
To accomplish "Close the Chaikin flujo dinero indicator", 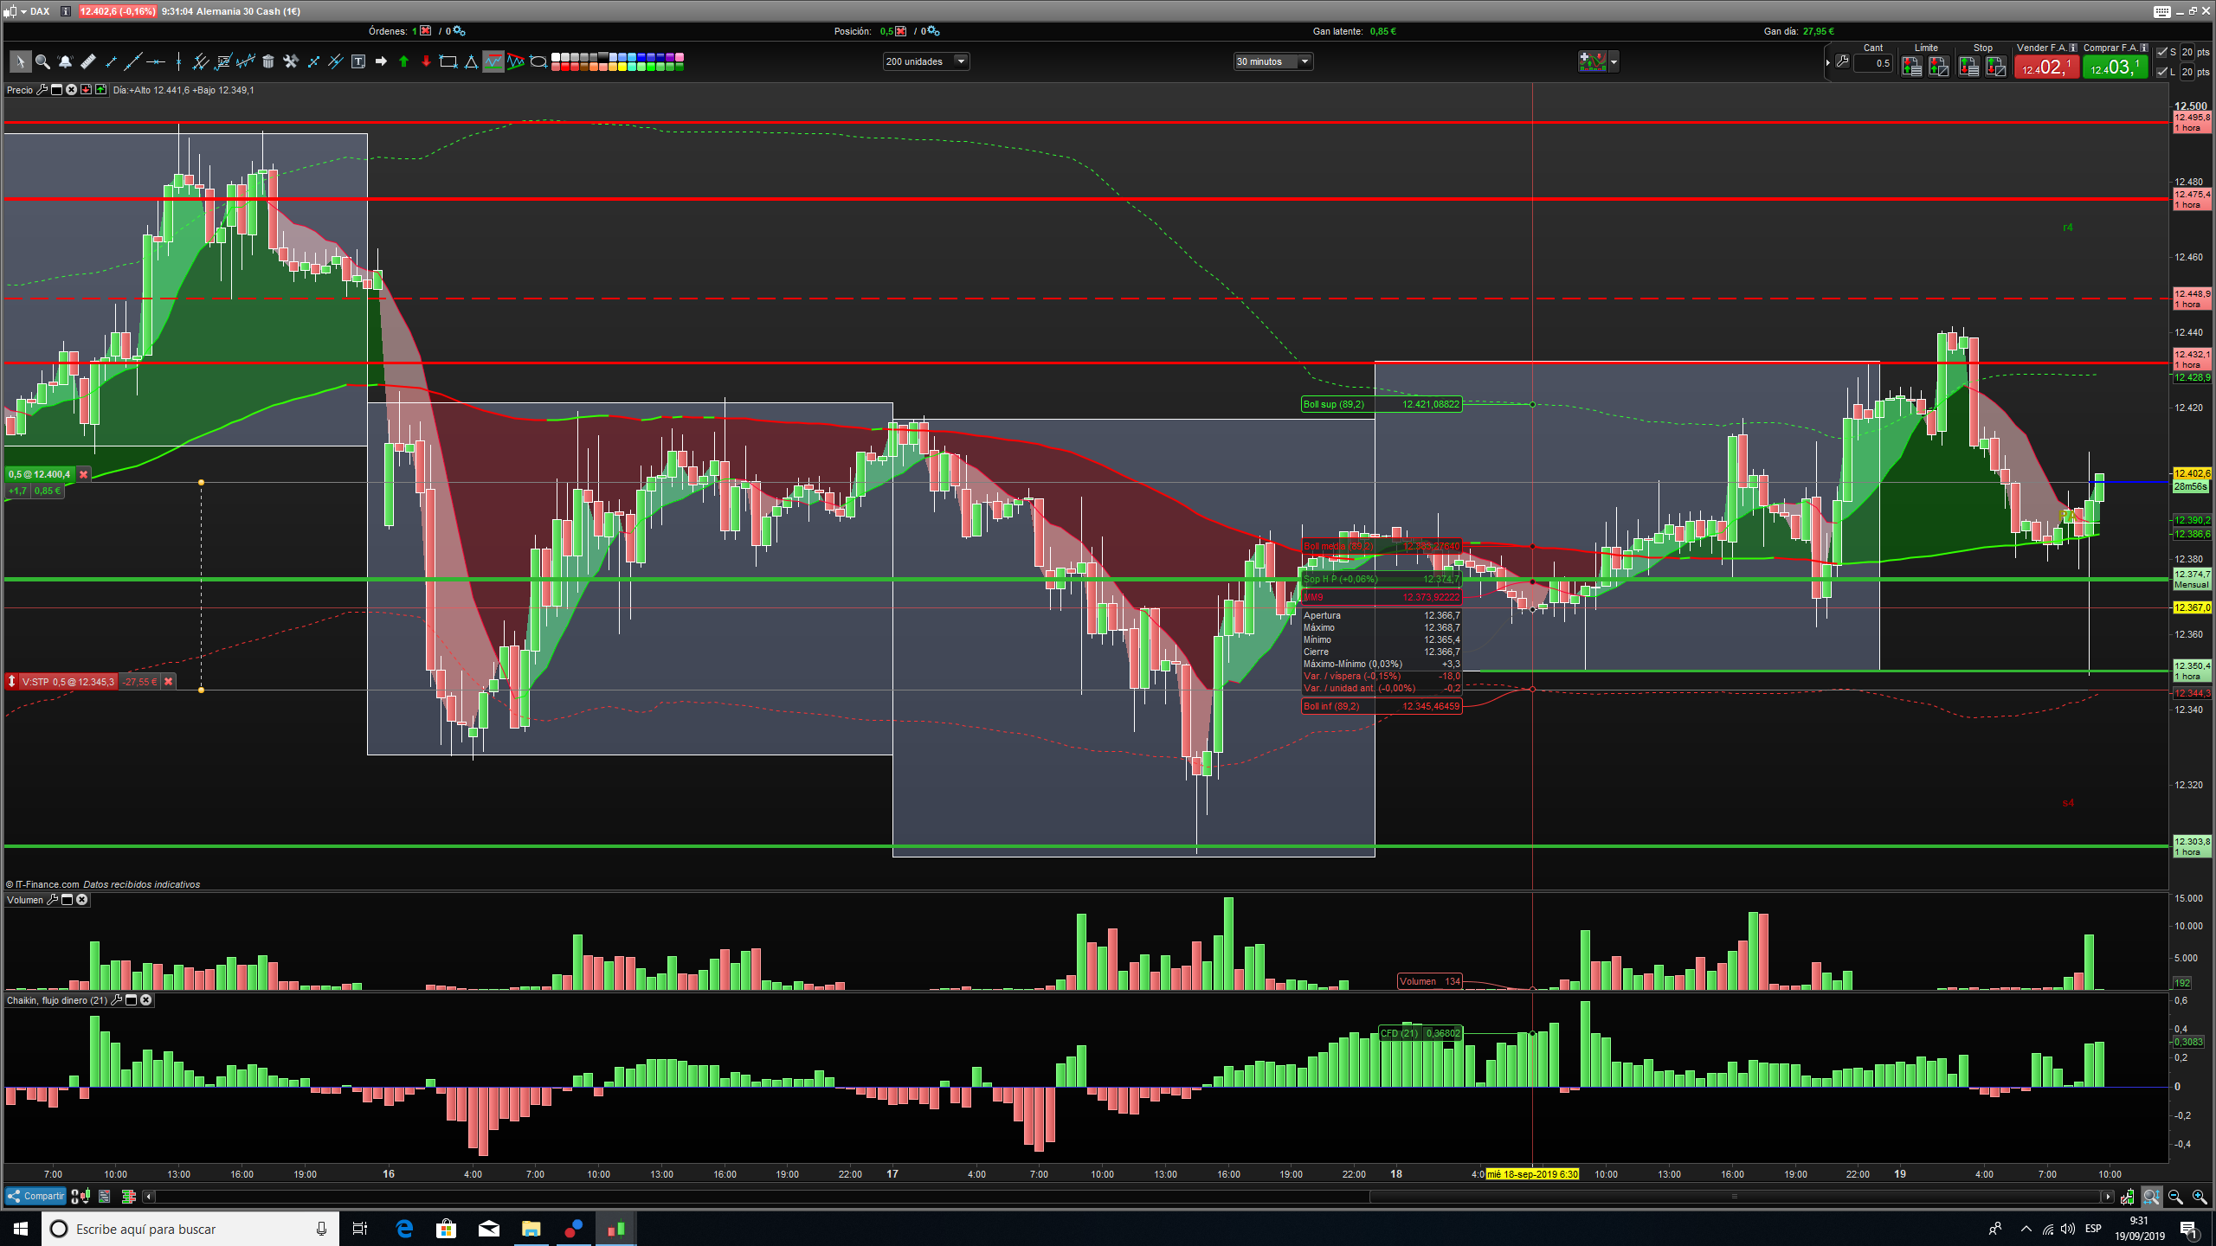I will coord(146,1000).
